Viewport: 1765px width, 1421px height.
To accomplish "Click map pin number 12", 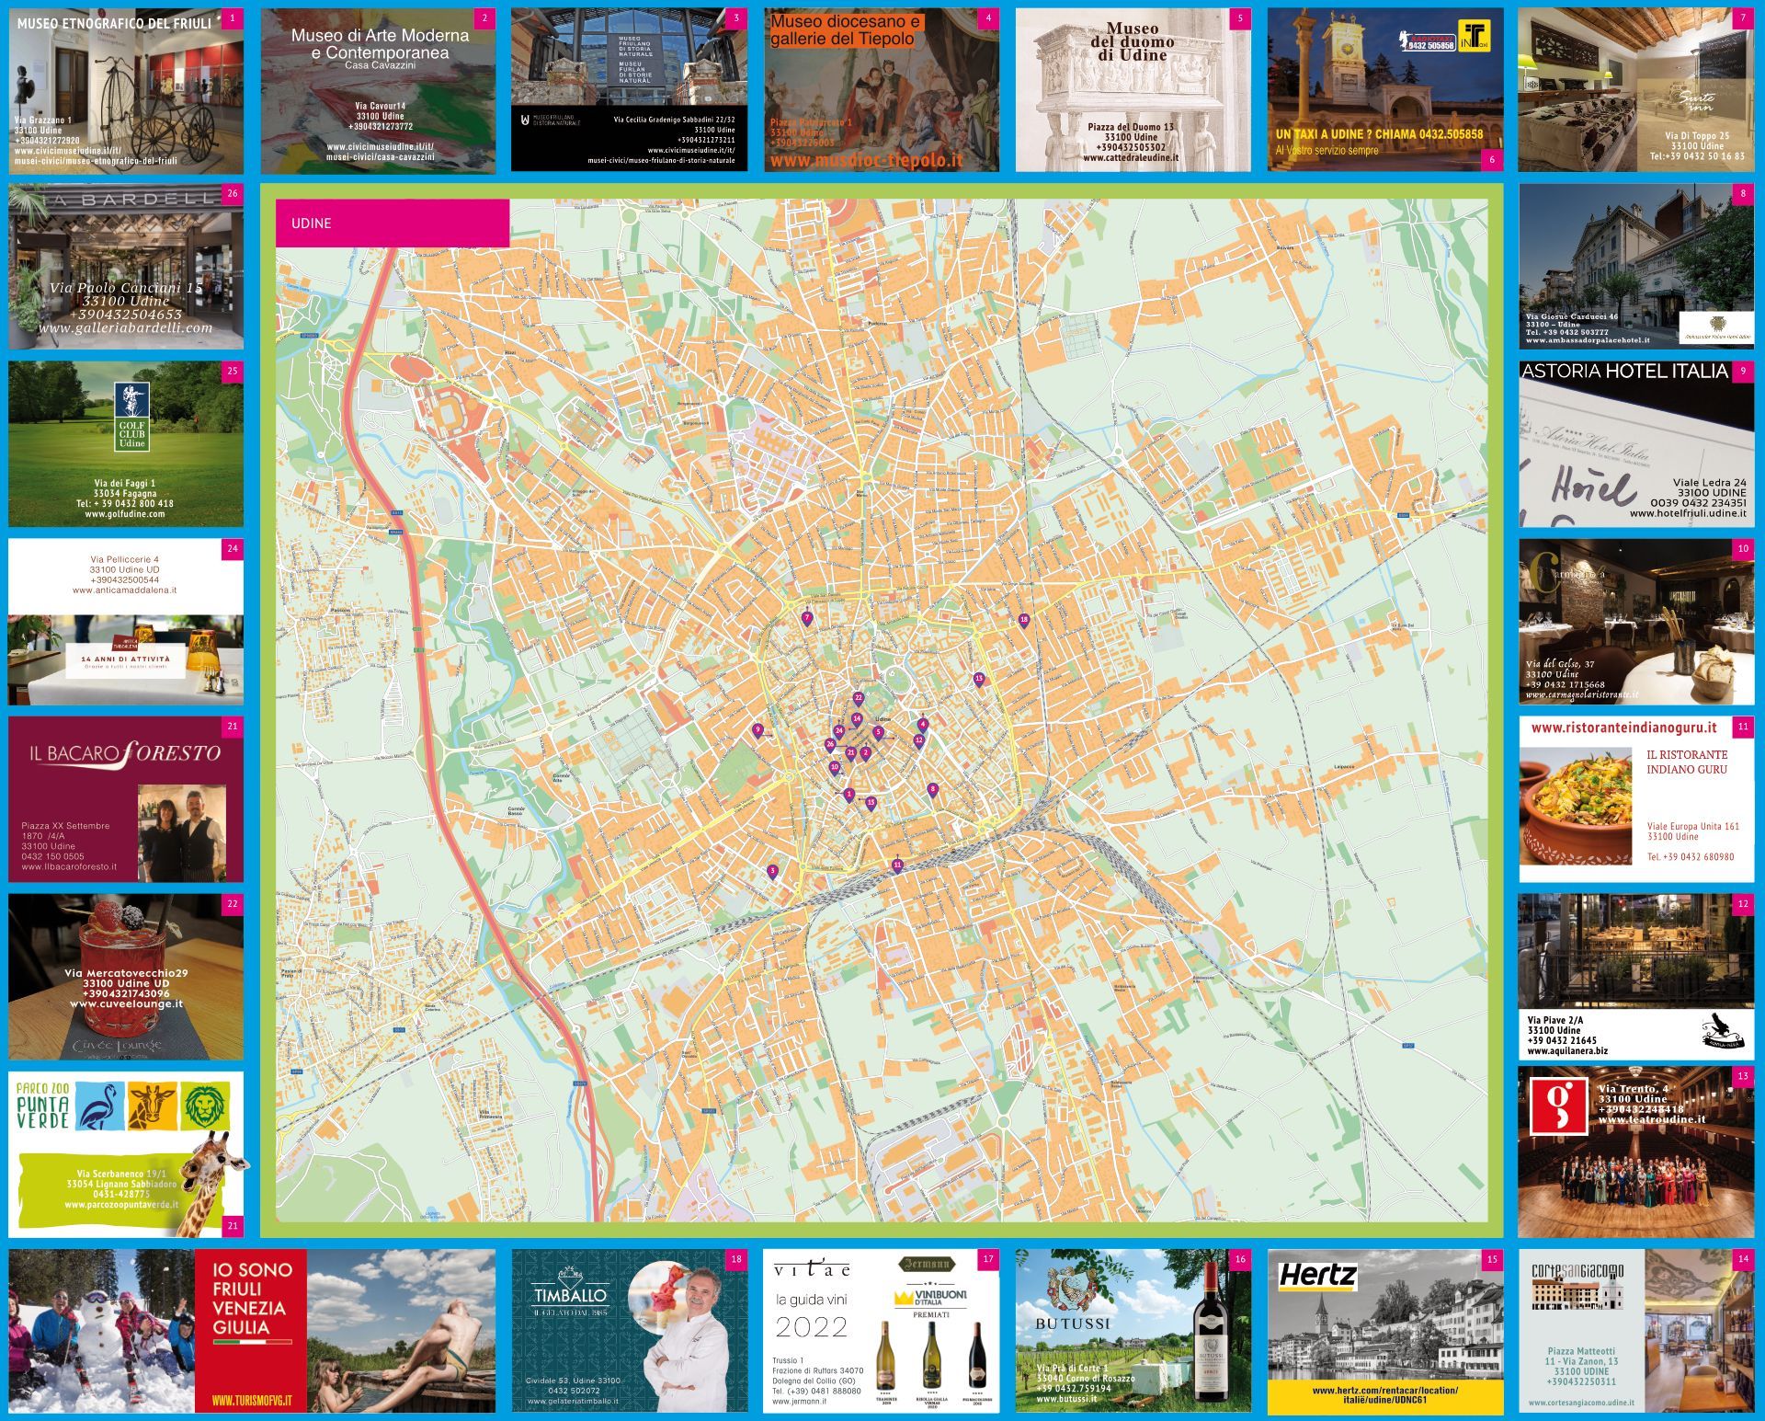I will [919, 740].
